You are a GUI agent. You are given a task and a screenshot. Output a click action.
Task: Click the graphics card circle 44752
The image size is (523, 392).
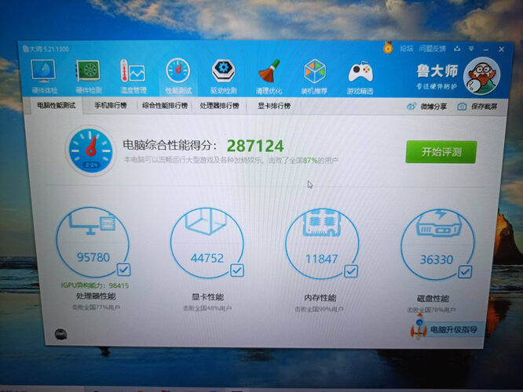[x=207, y=243]
